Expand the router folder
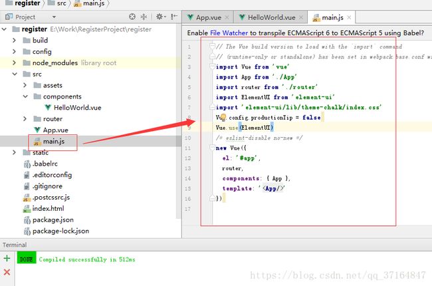Image resolution: width=432 pixels, height=286 pixels. [x=25, y=119]
